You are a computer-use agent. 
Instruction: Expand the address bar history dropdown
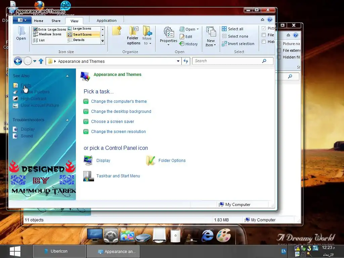coord(178,61)
